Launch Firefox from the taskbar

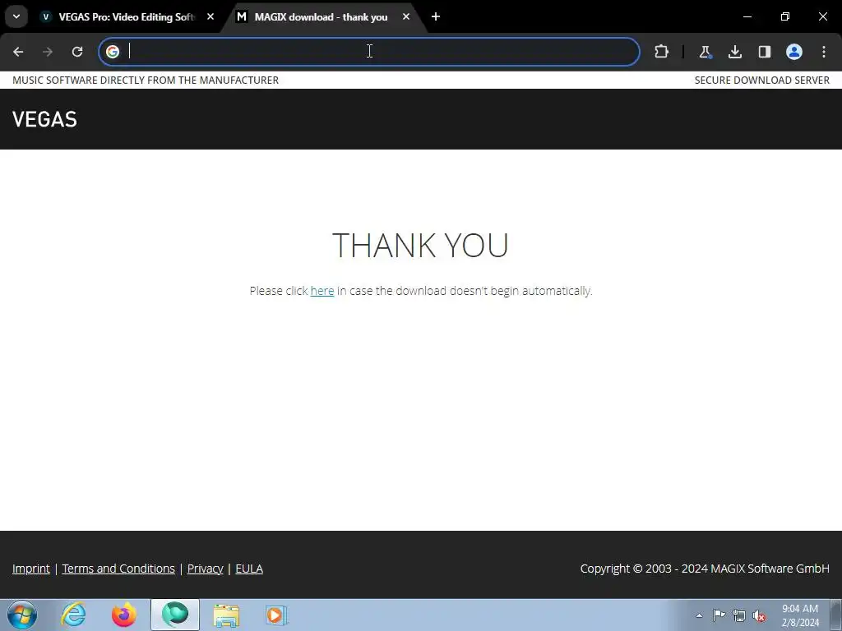124,615
